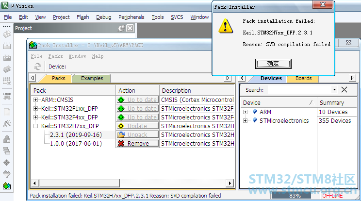Click right scroll arrow next to Boards tab
This screenshot has height=201, width=361.
352,78
